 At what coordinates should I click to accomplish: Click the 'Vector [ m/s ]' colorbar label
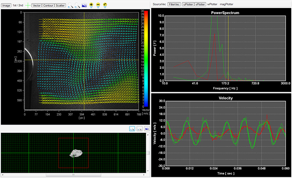[146, 112]
